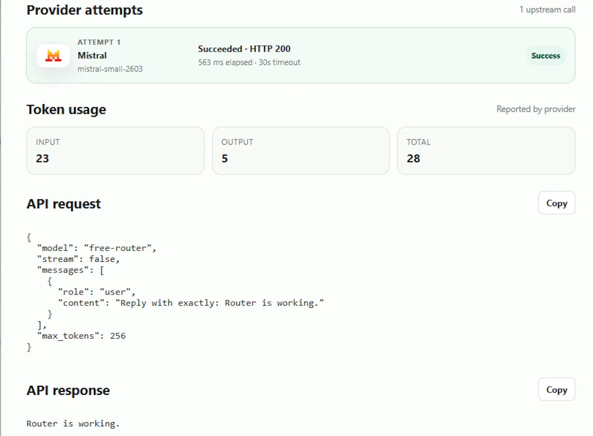The width and height of the screenshot is (593, 436).
Task: Click the 'mistral-small-2603' model name
Action: [110, 69]
